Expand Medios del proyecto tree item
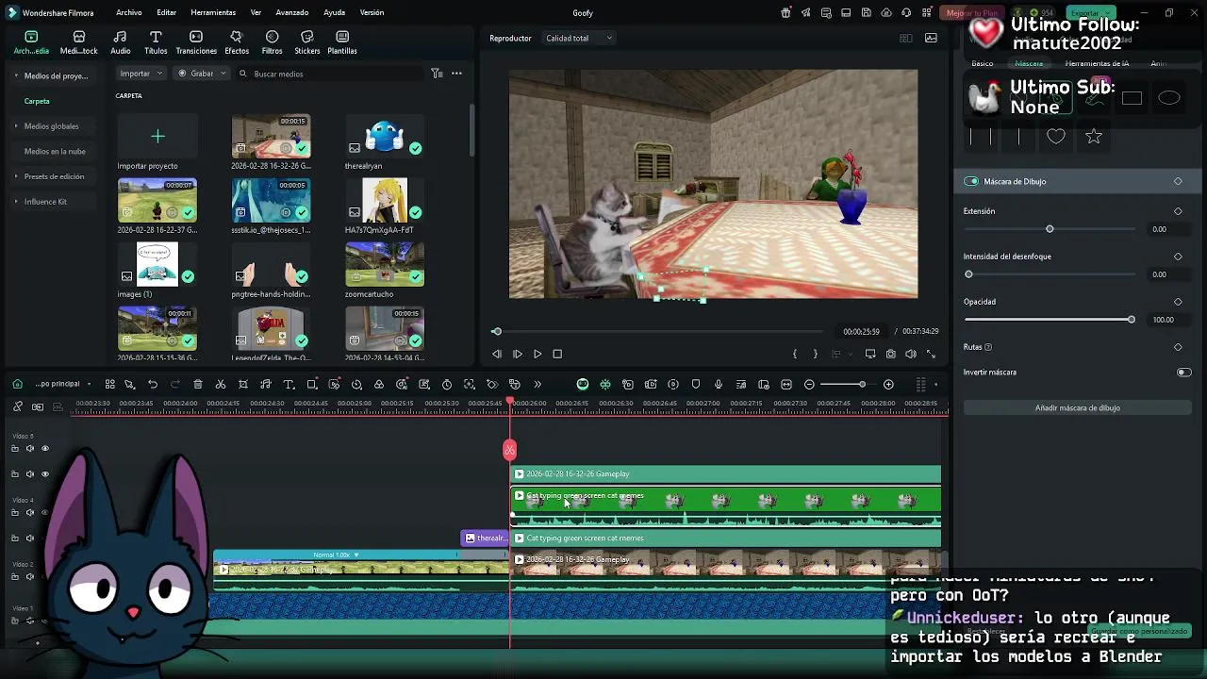The width and height of the screenshot is (1207, 679). pos(16,75)
